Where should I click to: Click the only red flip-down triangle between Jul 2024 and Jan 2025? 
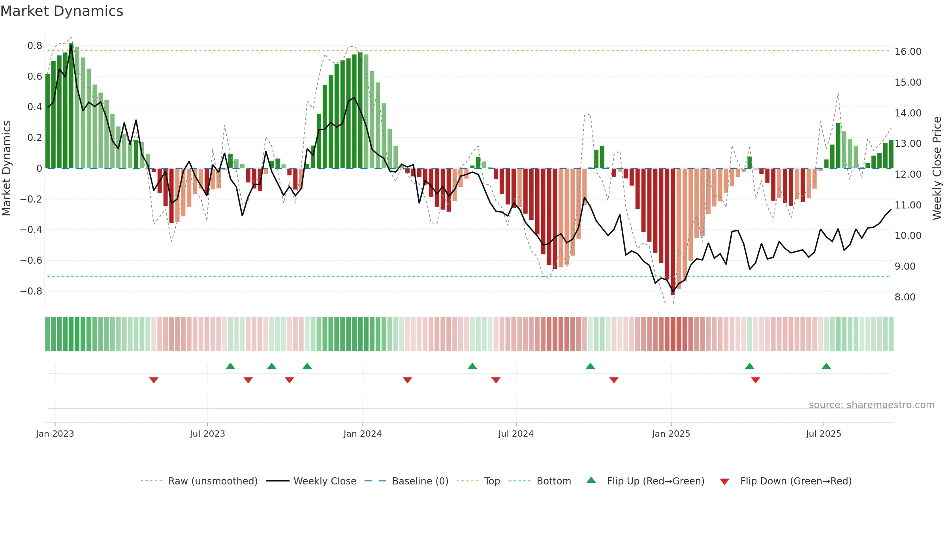(x=614, y=380)
